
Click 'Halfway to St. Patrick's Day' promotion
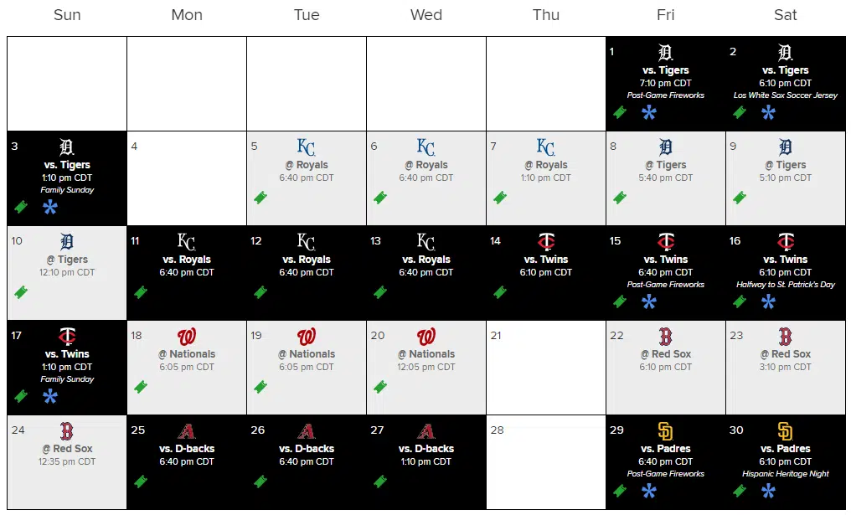785,285
